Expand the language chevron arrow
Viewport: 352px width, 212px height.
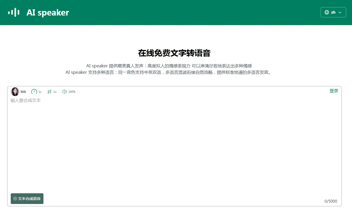(x=340, y=13)
